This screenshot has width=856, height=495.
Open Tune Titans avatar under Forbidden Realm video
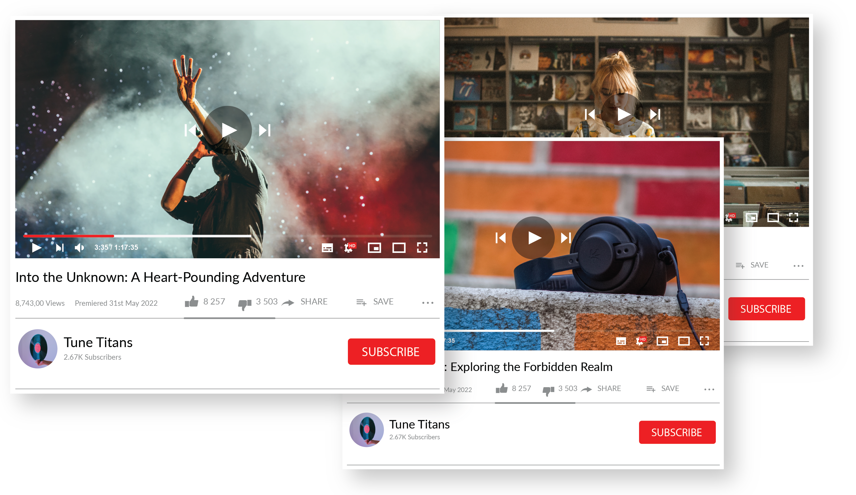tap(367, 430)
